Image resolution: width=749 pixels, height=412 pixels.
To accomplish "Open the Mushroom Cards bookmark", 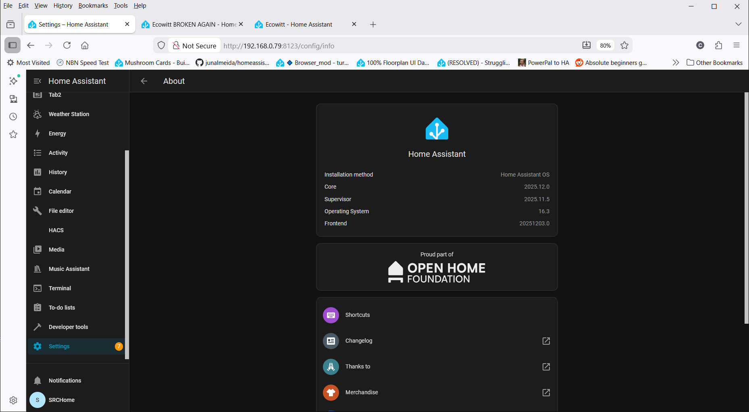I will pos(152,62).
